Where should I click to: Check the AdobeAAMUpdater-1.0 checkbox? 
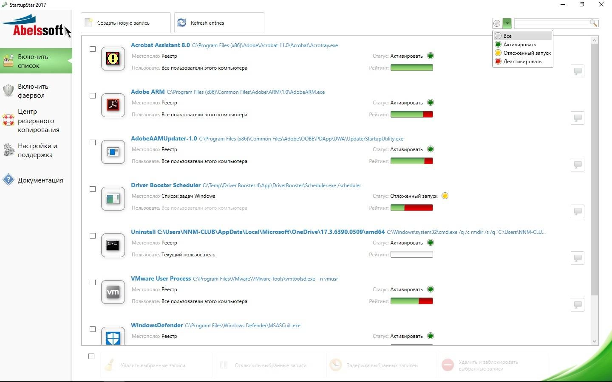click(93, 142)
